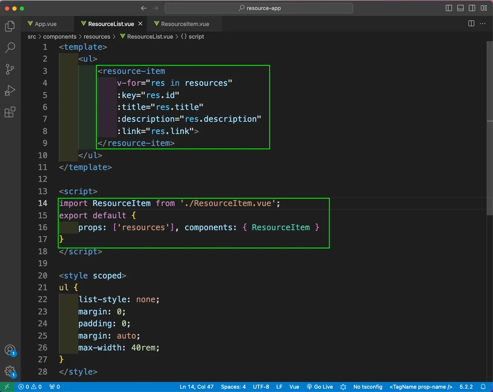The width and height of the screenshot is (493, 392).
Task: Click the <style scoped> tag
Action: 93,275
